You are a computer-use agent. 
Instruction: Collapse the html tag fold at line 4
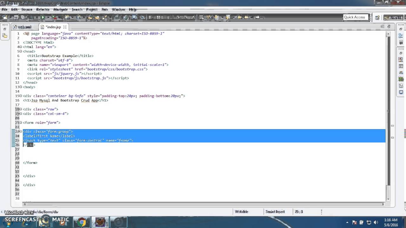coord(21,47)
